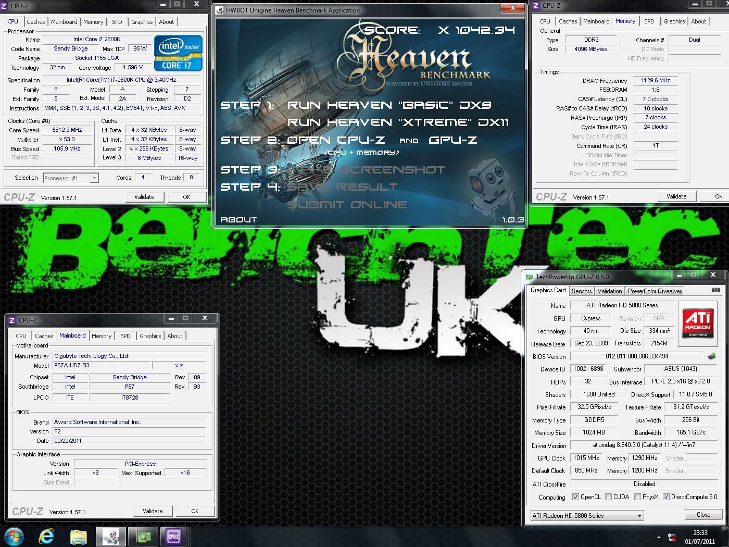This screenshot has height=547, width=729.
Task: Click OK in the CPU-Z Mainboard window
Action: click(195, 511)
